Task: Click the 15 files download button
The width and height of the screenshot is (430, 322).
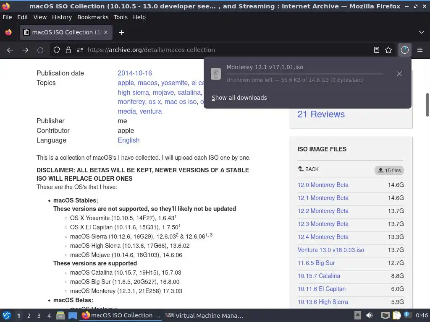Action: click(389, 170)
